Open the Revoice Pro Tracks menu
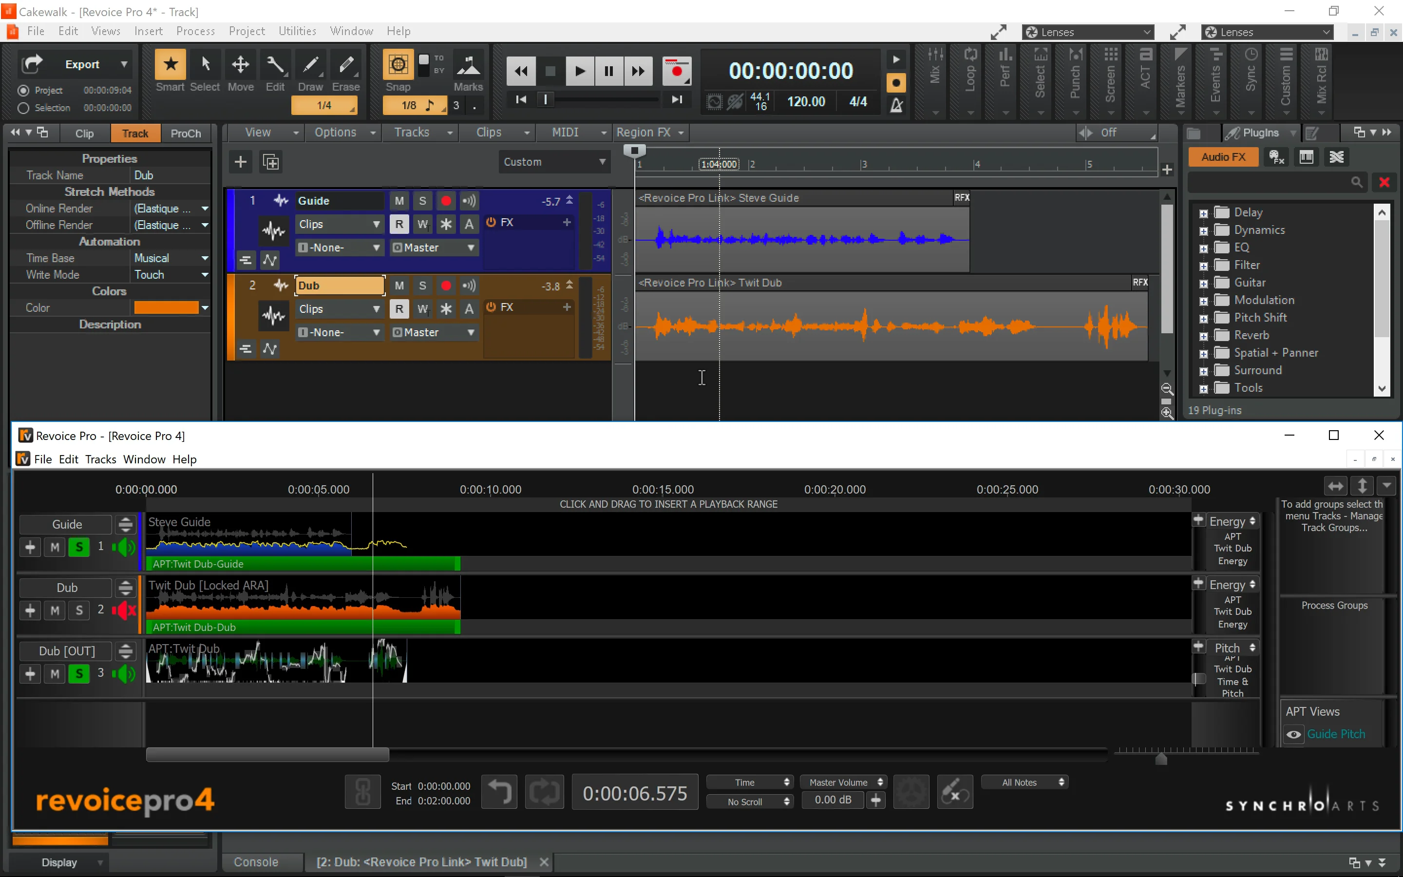Screen dimensions: 1403x877 click(x=100, y=459)
